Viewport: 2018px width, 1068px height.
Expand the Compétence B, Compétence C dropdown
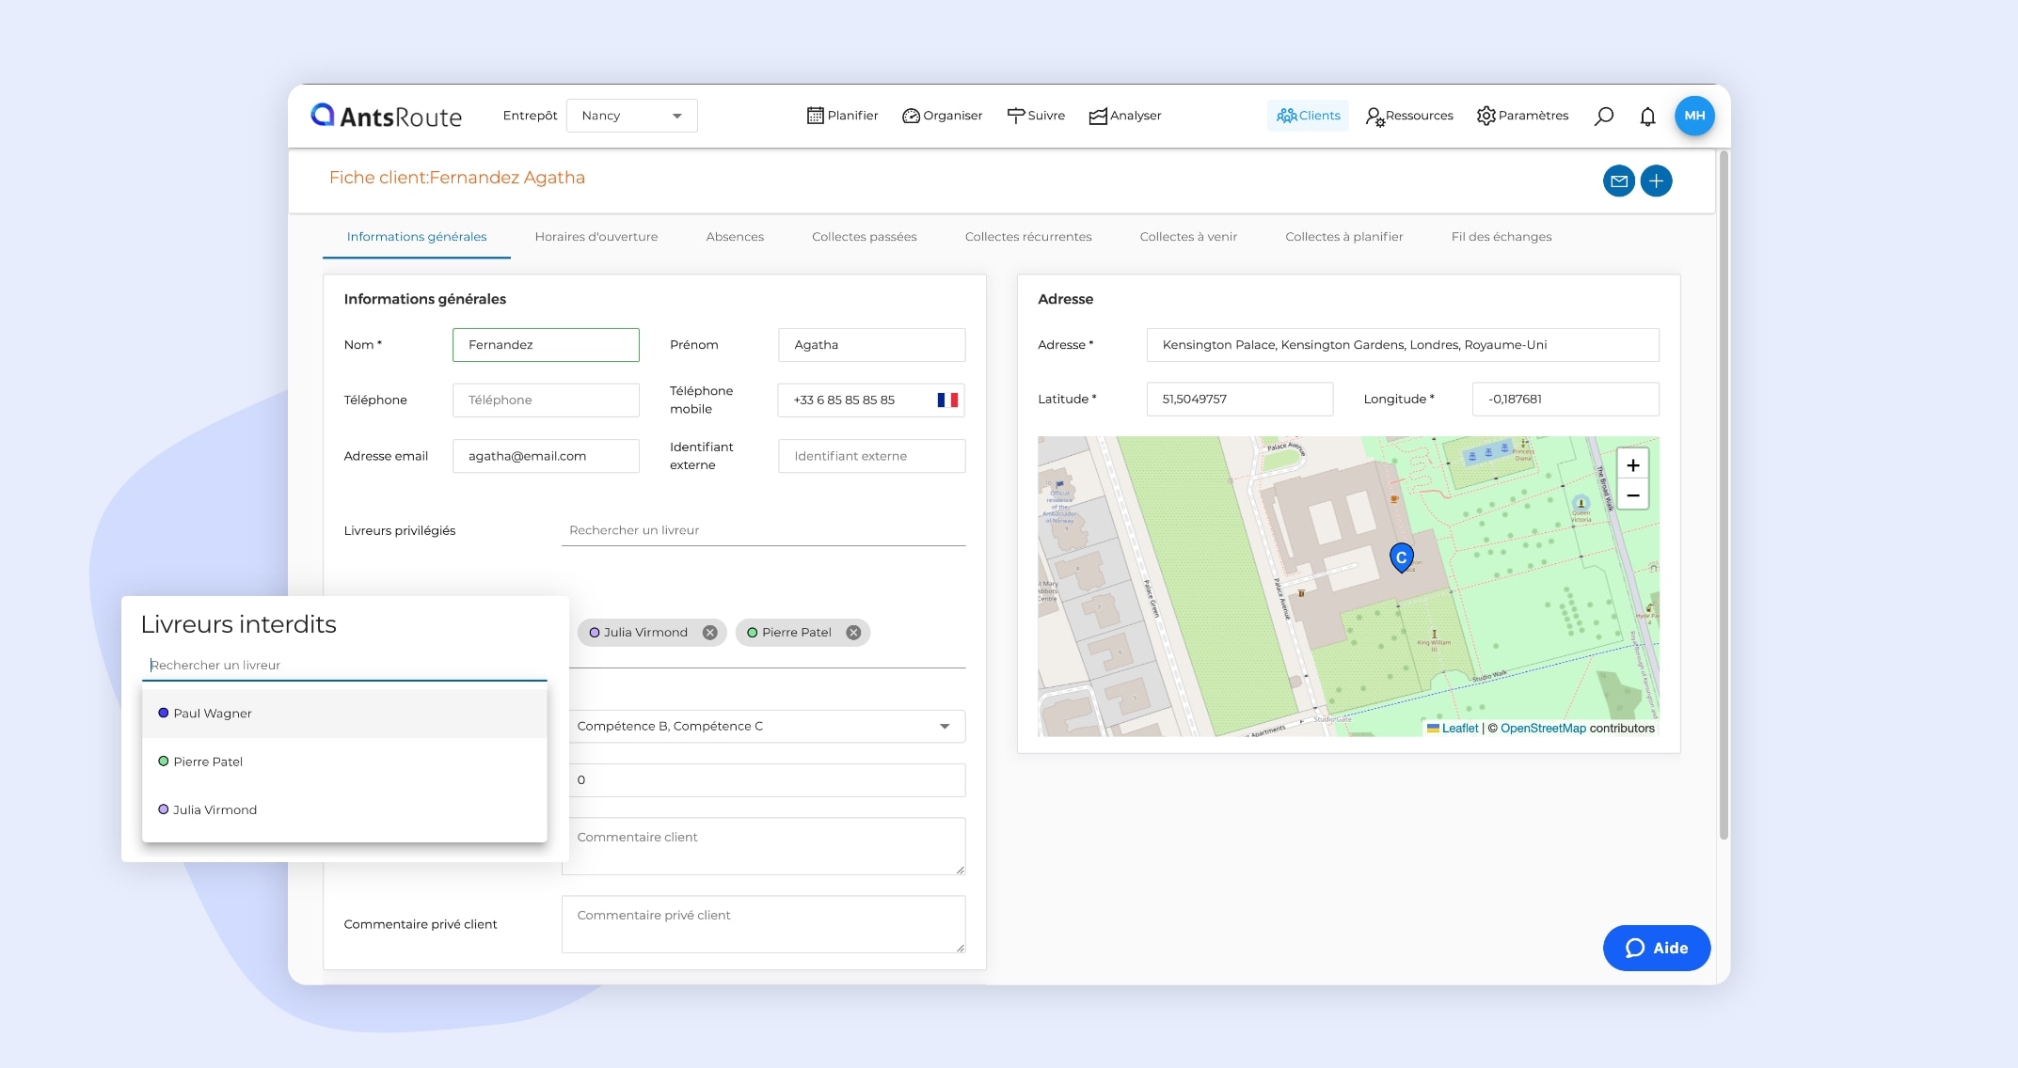tap(945, 726)
